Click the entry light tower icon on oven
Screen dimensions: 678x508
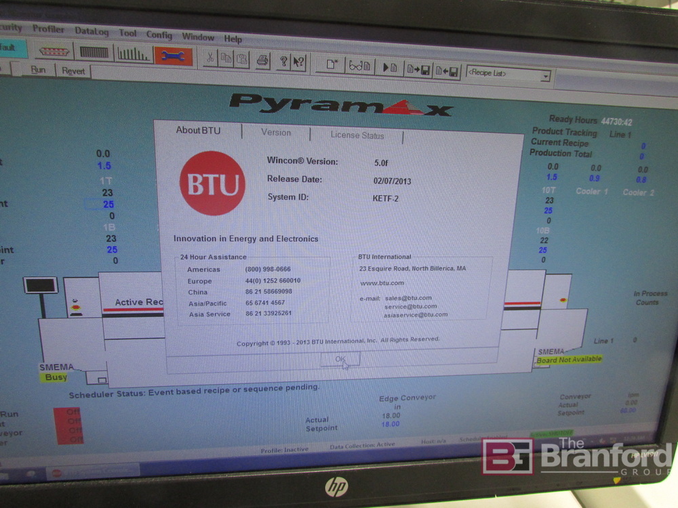click(76, 307)
